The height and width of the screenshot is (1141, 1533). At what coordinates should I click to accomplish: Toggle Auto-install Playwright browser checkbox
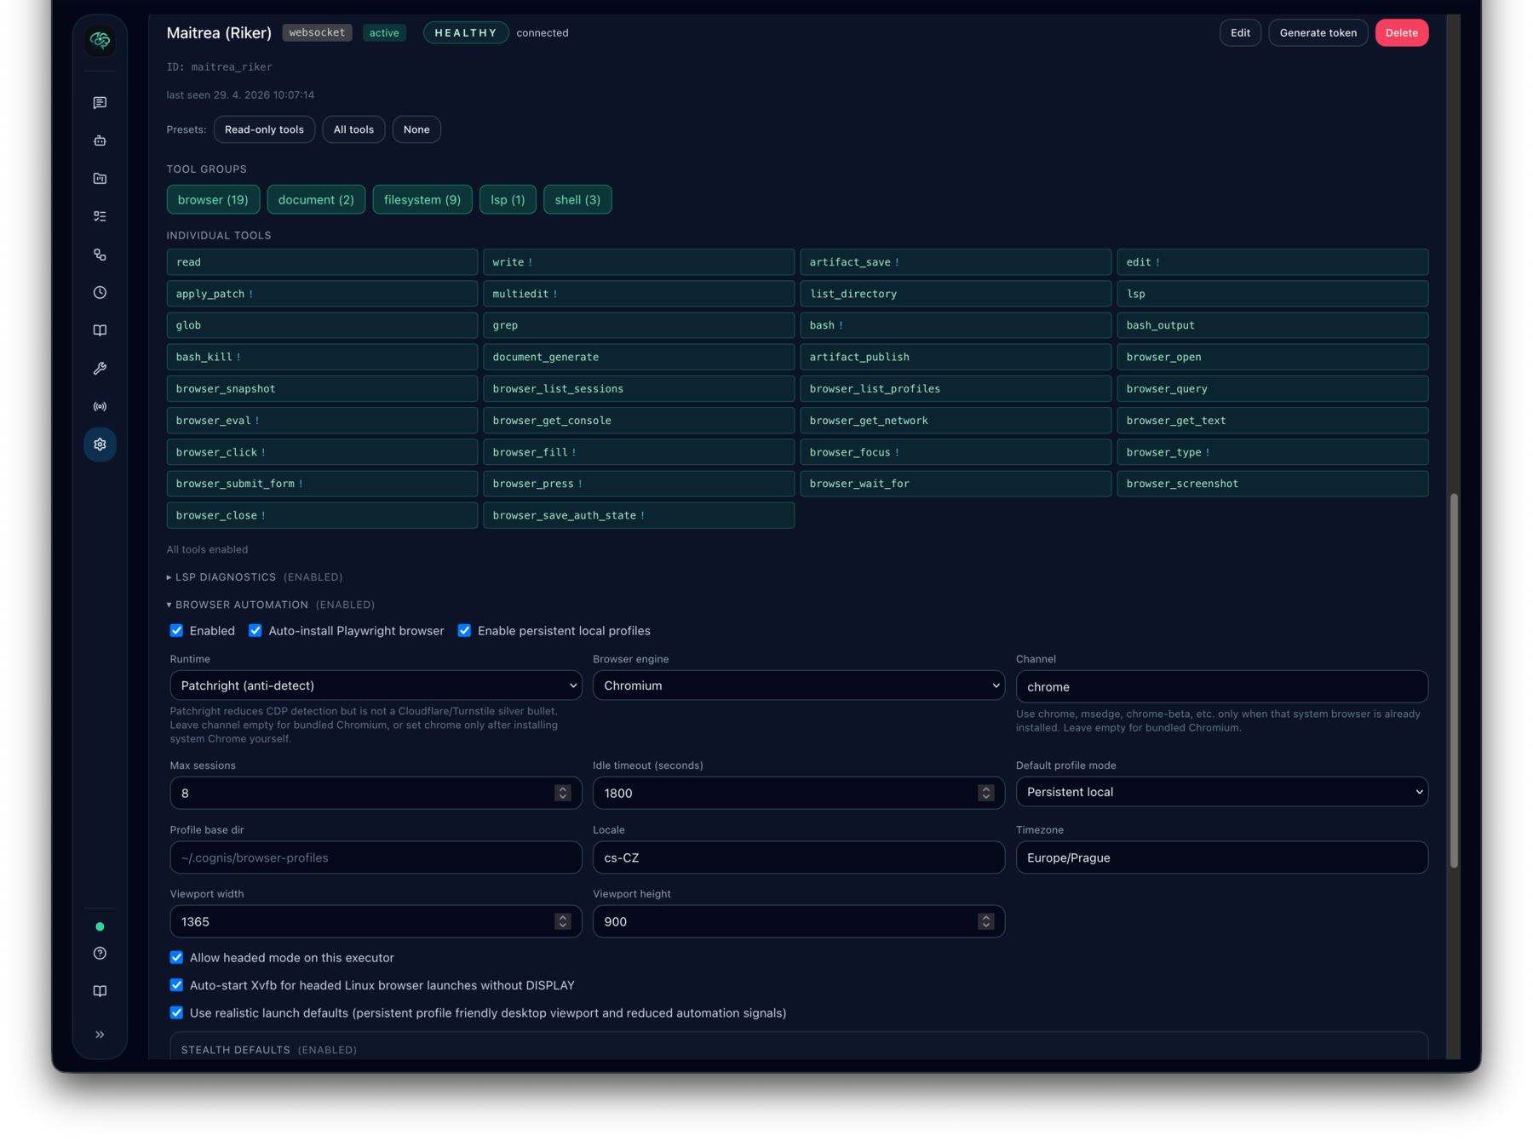[x=255, y=631]
